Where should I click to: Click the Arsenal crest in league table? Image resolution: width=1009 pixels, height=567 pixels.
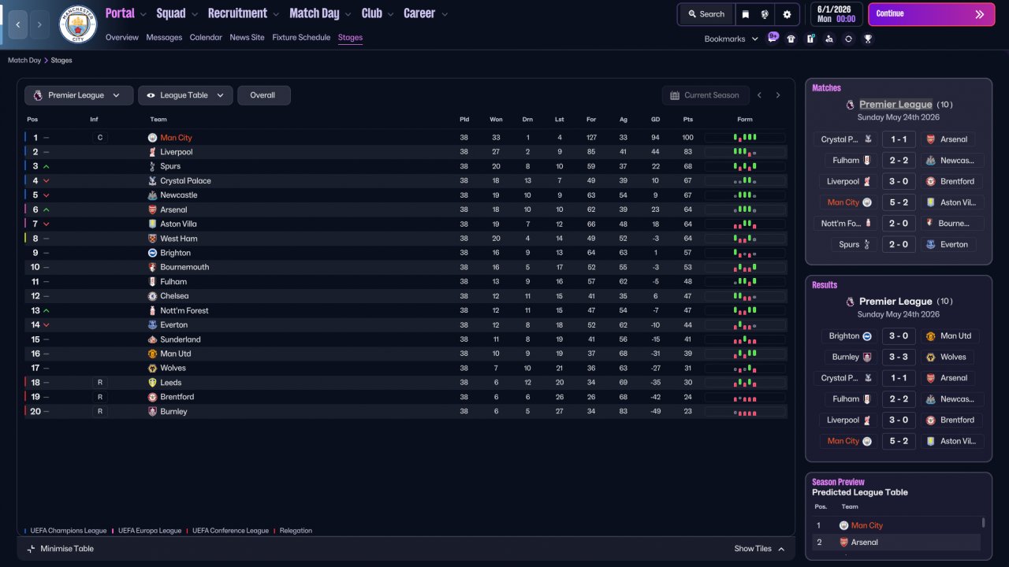point(152,210)
